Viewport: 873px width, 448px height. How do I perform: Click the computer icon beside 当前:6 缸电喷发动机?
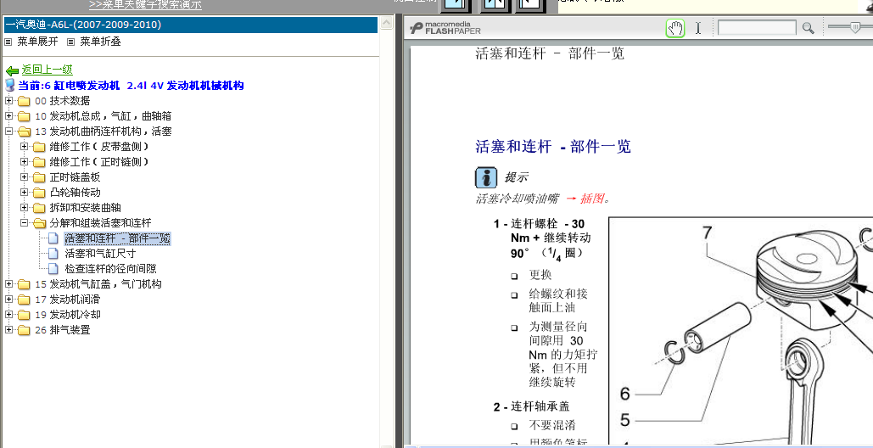click(10, 85)
